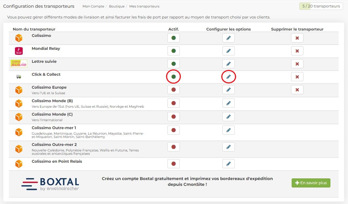Image resolution: width=348 pixels, height=204 pixels.
Task: Delete the Colissimo carrier
Action: point(297,38)
